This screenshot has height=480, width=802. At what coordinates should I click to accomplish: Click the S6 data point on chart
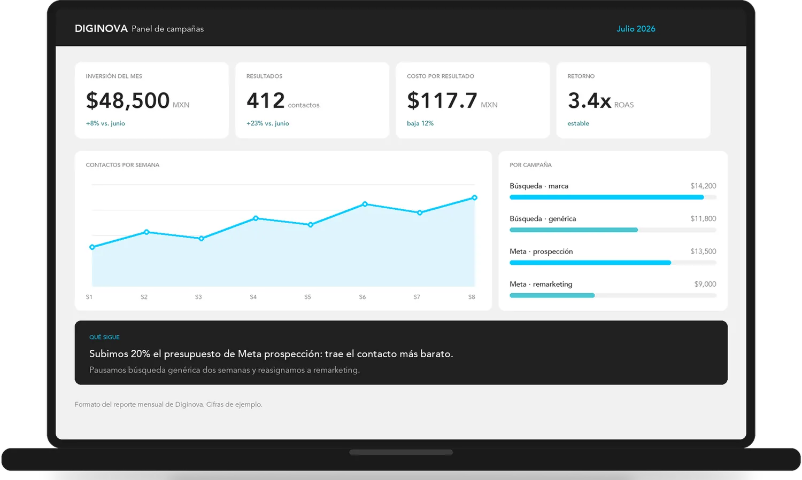pos(365,204)
